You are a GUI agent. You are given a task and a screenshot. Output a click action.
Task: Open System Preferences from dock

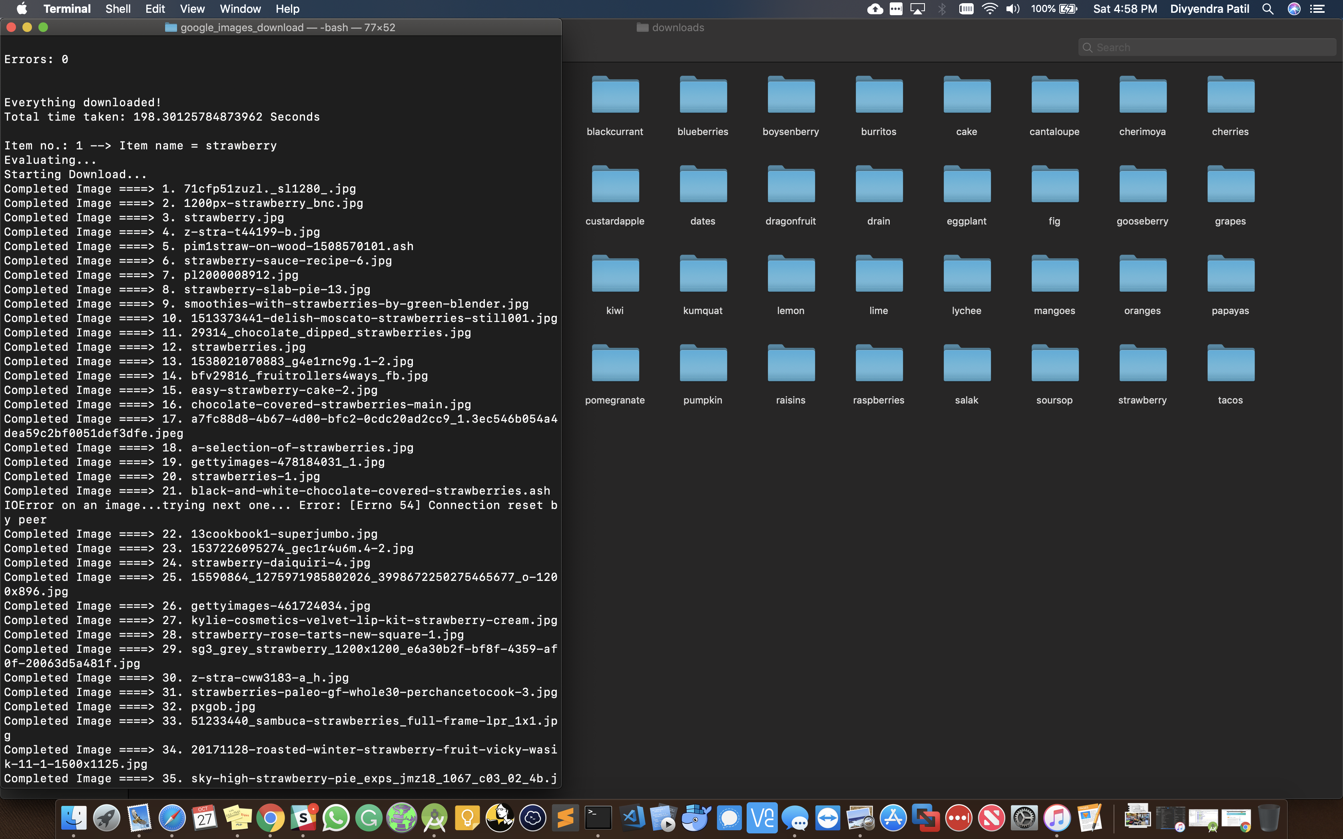(x=1024, y=817)
